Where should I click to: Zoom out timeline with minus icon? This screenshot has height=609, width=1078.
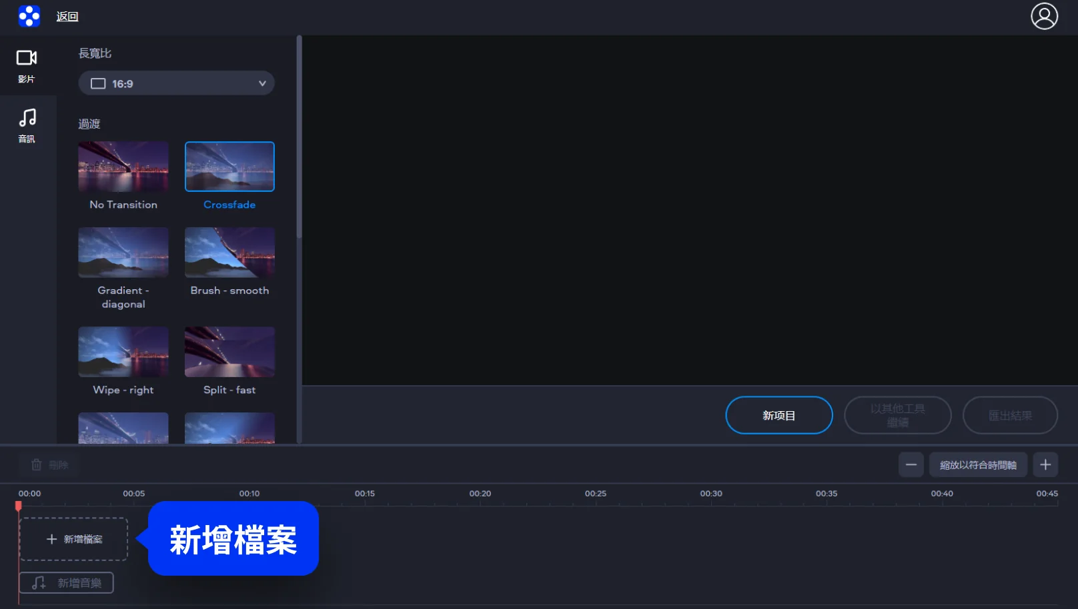click(x=911, y=464)
